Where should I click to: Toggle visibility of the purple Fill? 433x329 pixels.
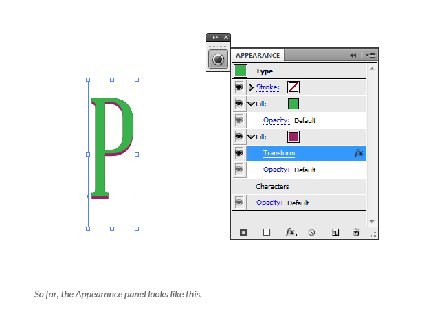239,137
